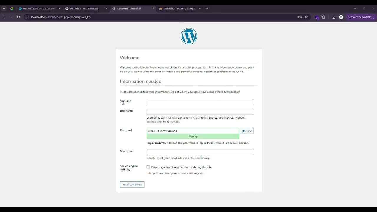
Task: Check Discourage search engines from indexing
Action: 148,167
